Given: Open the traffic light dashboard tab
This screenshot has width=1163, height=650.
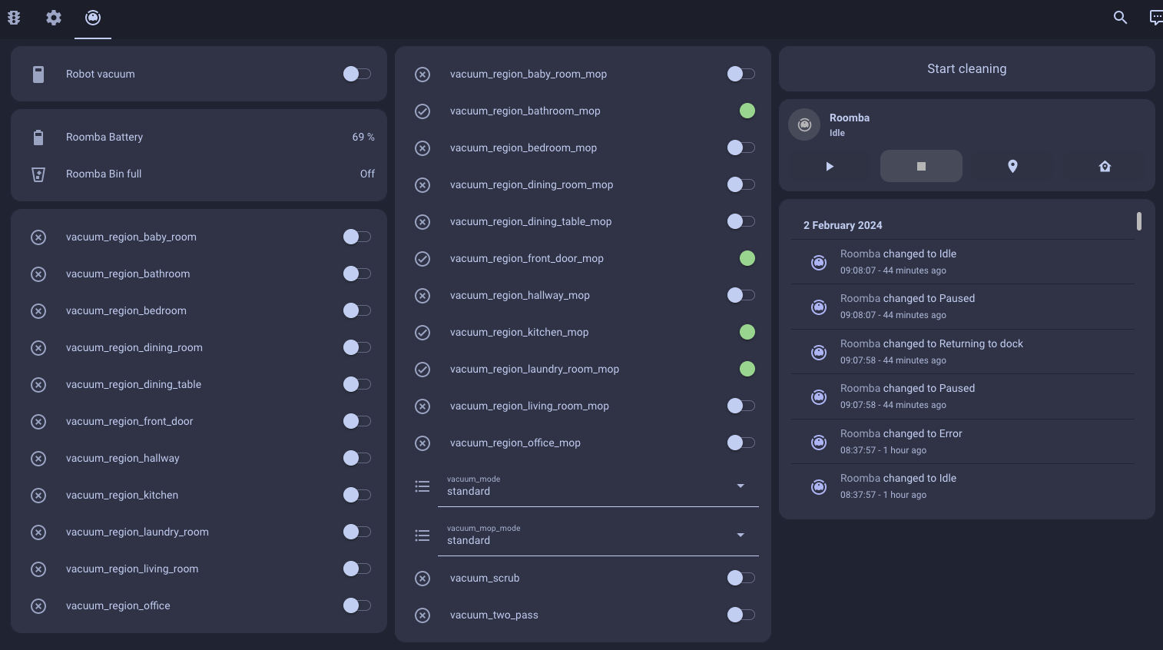Looking at the screenshot, I should 14,18.
